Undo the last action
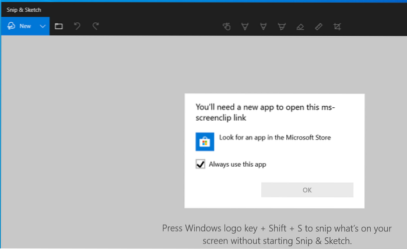The width and height of the screenshot is (407, 249). 77,26
